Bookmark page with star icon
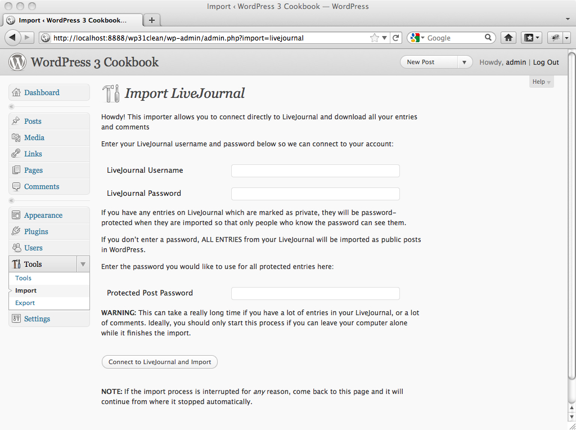The image size is (576, 430). 374,38
